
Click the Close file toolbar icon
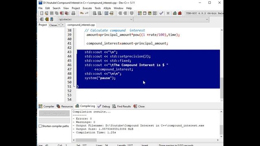pos(61,13)
